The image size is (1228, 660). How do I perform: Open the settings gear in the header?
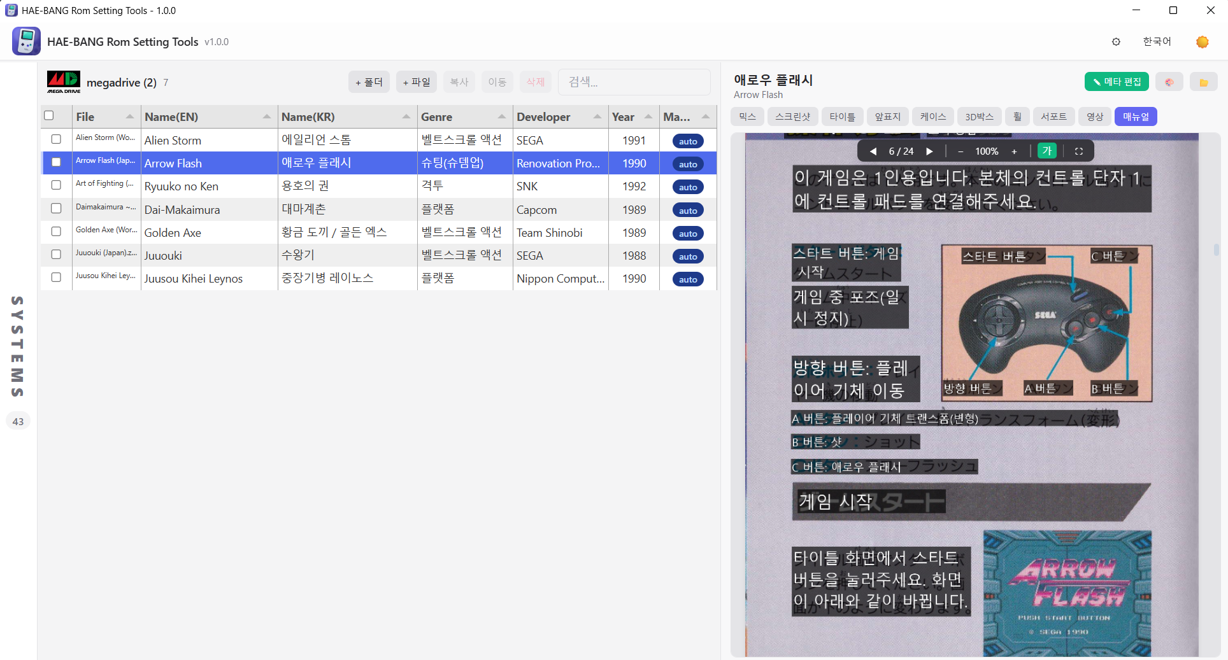tap(1116, 42)
